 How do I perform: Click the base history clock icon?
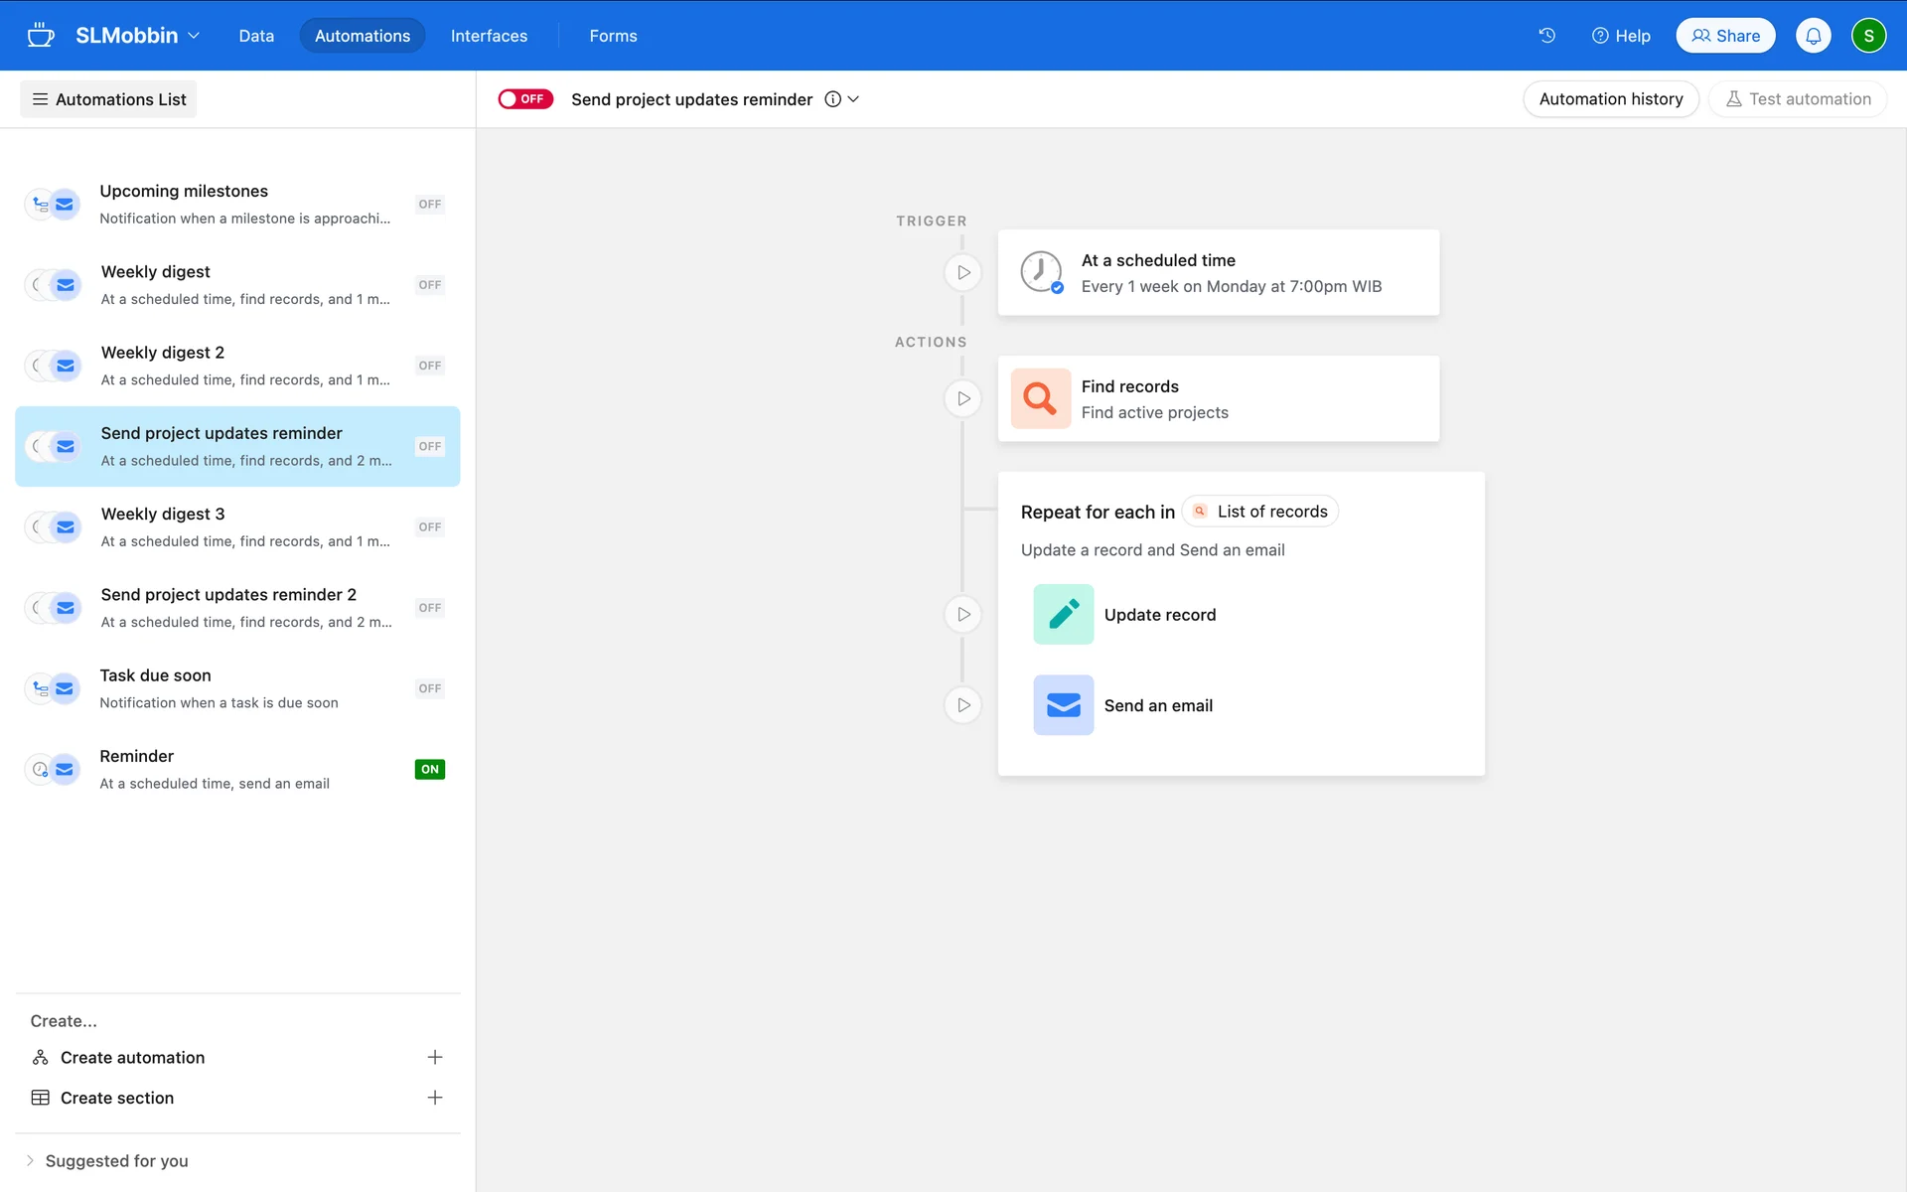click(x=1546, y=36)
